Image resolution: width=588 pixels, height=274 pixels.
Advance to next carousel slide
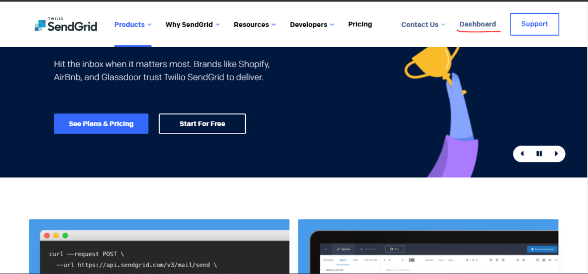click(556, 154)
